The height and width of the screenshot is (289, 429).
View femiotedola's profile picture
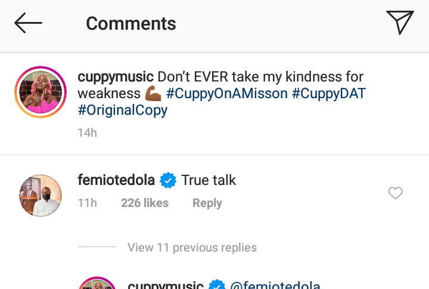[x=39, y=196]
